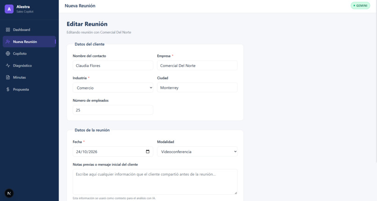The height and width of the screenshot is (201, 377).
Task: Open the Diagnóstico page
Action: (x=29, y=66)
